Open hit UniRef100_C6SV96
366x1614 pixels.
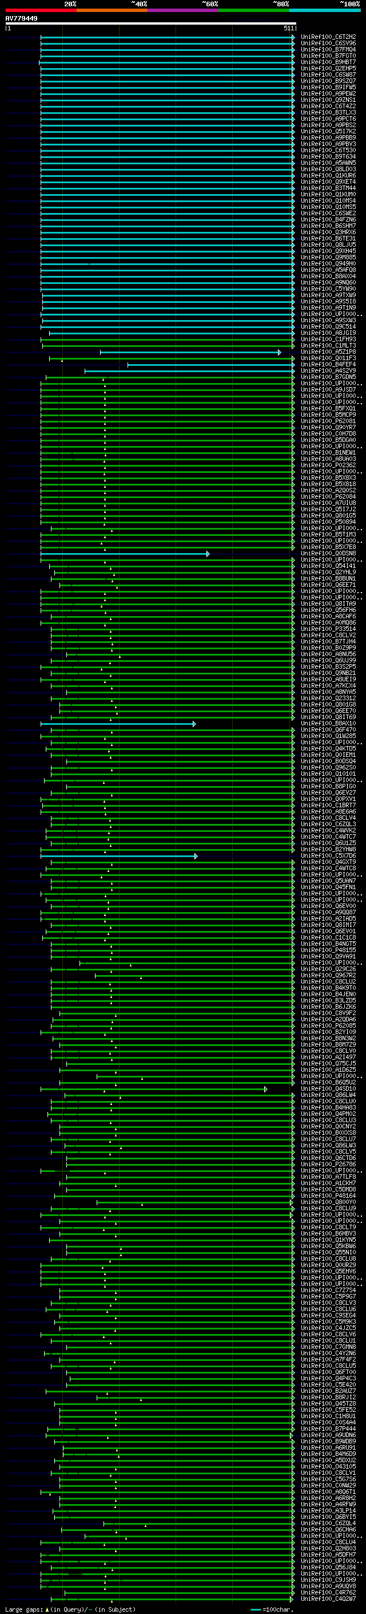click(x=328, y=44)
